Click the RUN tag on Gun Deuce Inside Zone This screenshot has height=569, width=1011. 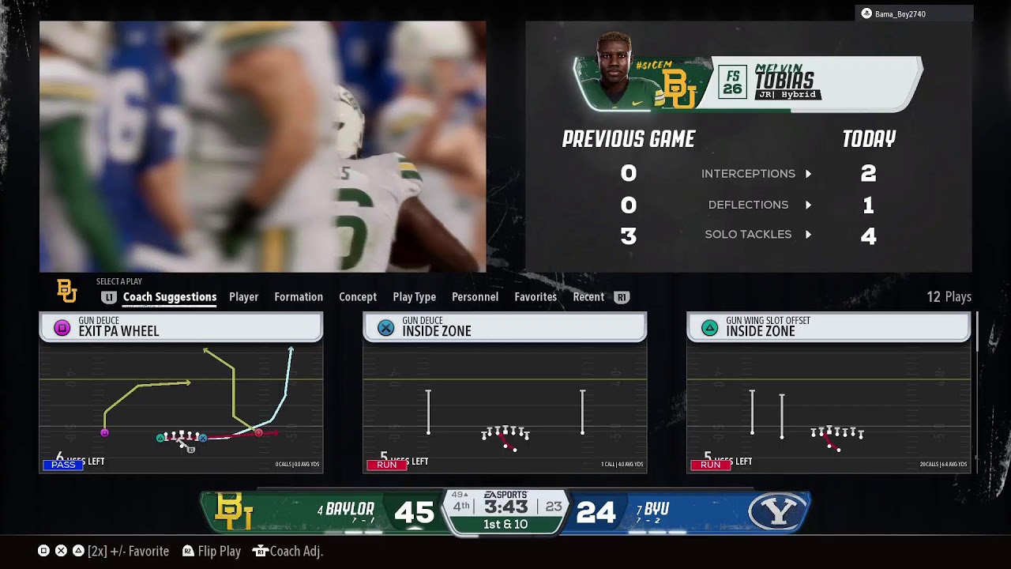(x=386, y=465)
